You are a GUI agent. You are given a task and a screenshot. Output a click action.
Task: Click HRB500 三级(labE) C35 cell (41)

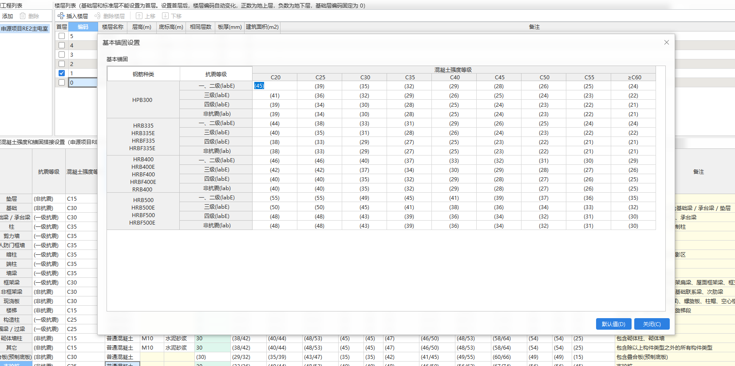[409, 207]
